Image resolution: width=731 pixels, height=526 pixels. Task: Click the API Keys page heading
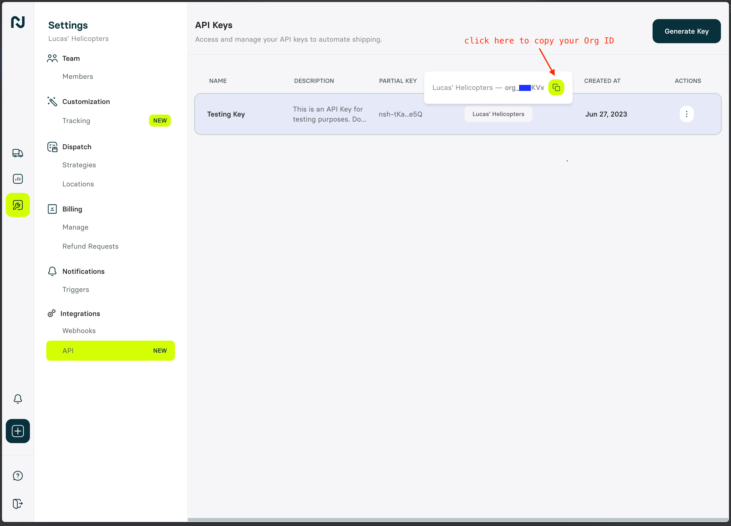(214, 25)
